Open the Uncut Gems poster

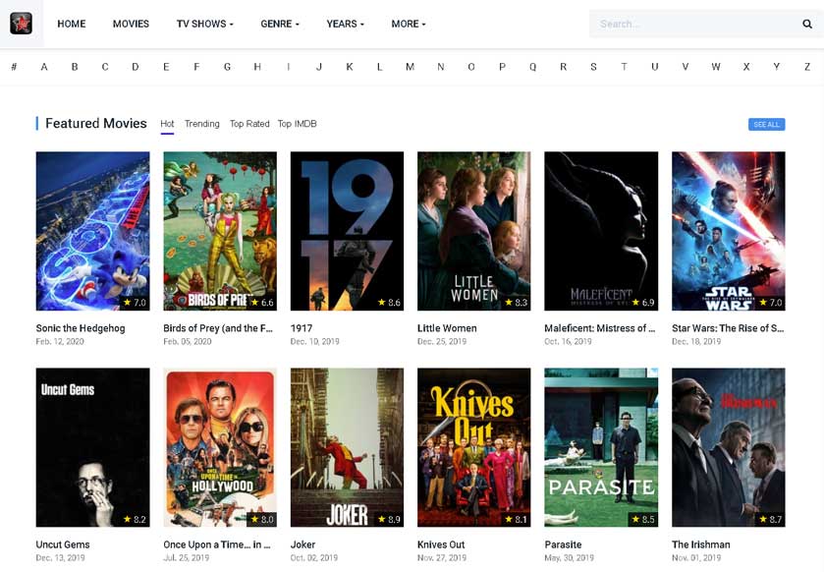tap(92, 447)
